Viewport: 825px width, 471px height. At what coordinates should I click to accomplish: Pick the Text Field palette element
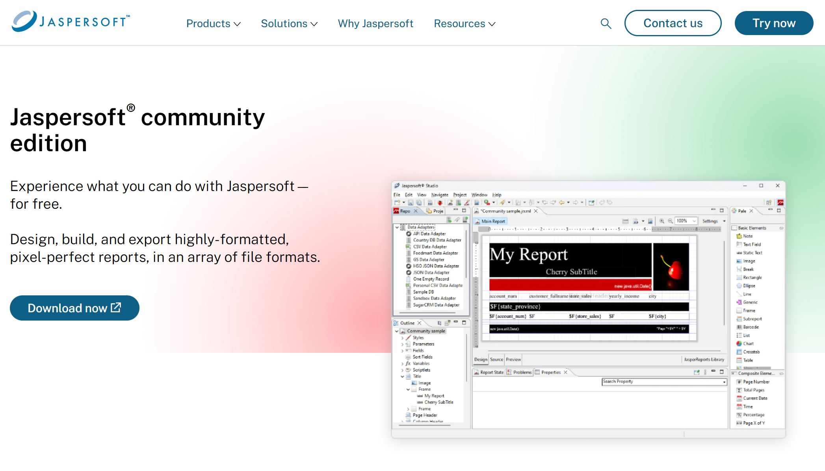751,244
